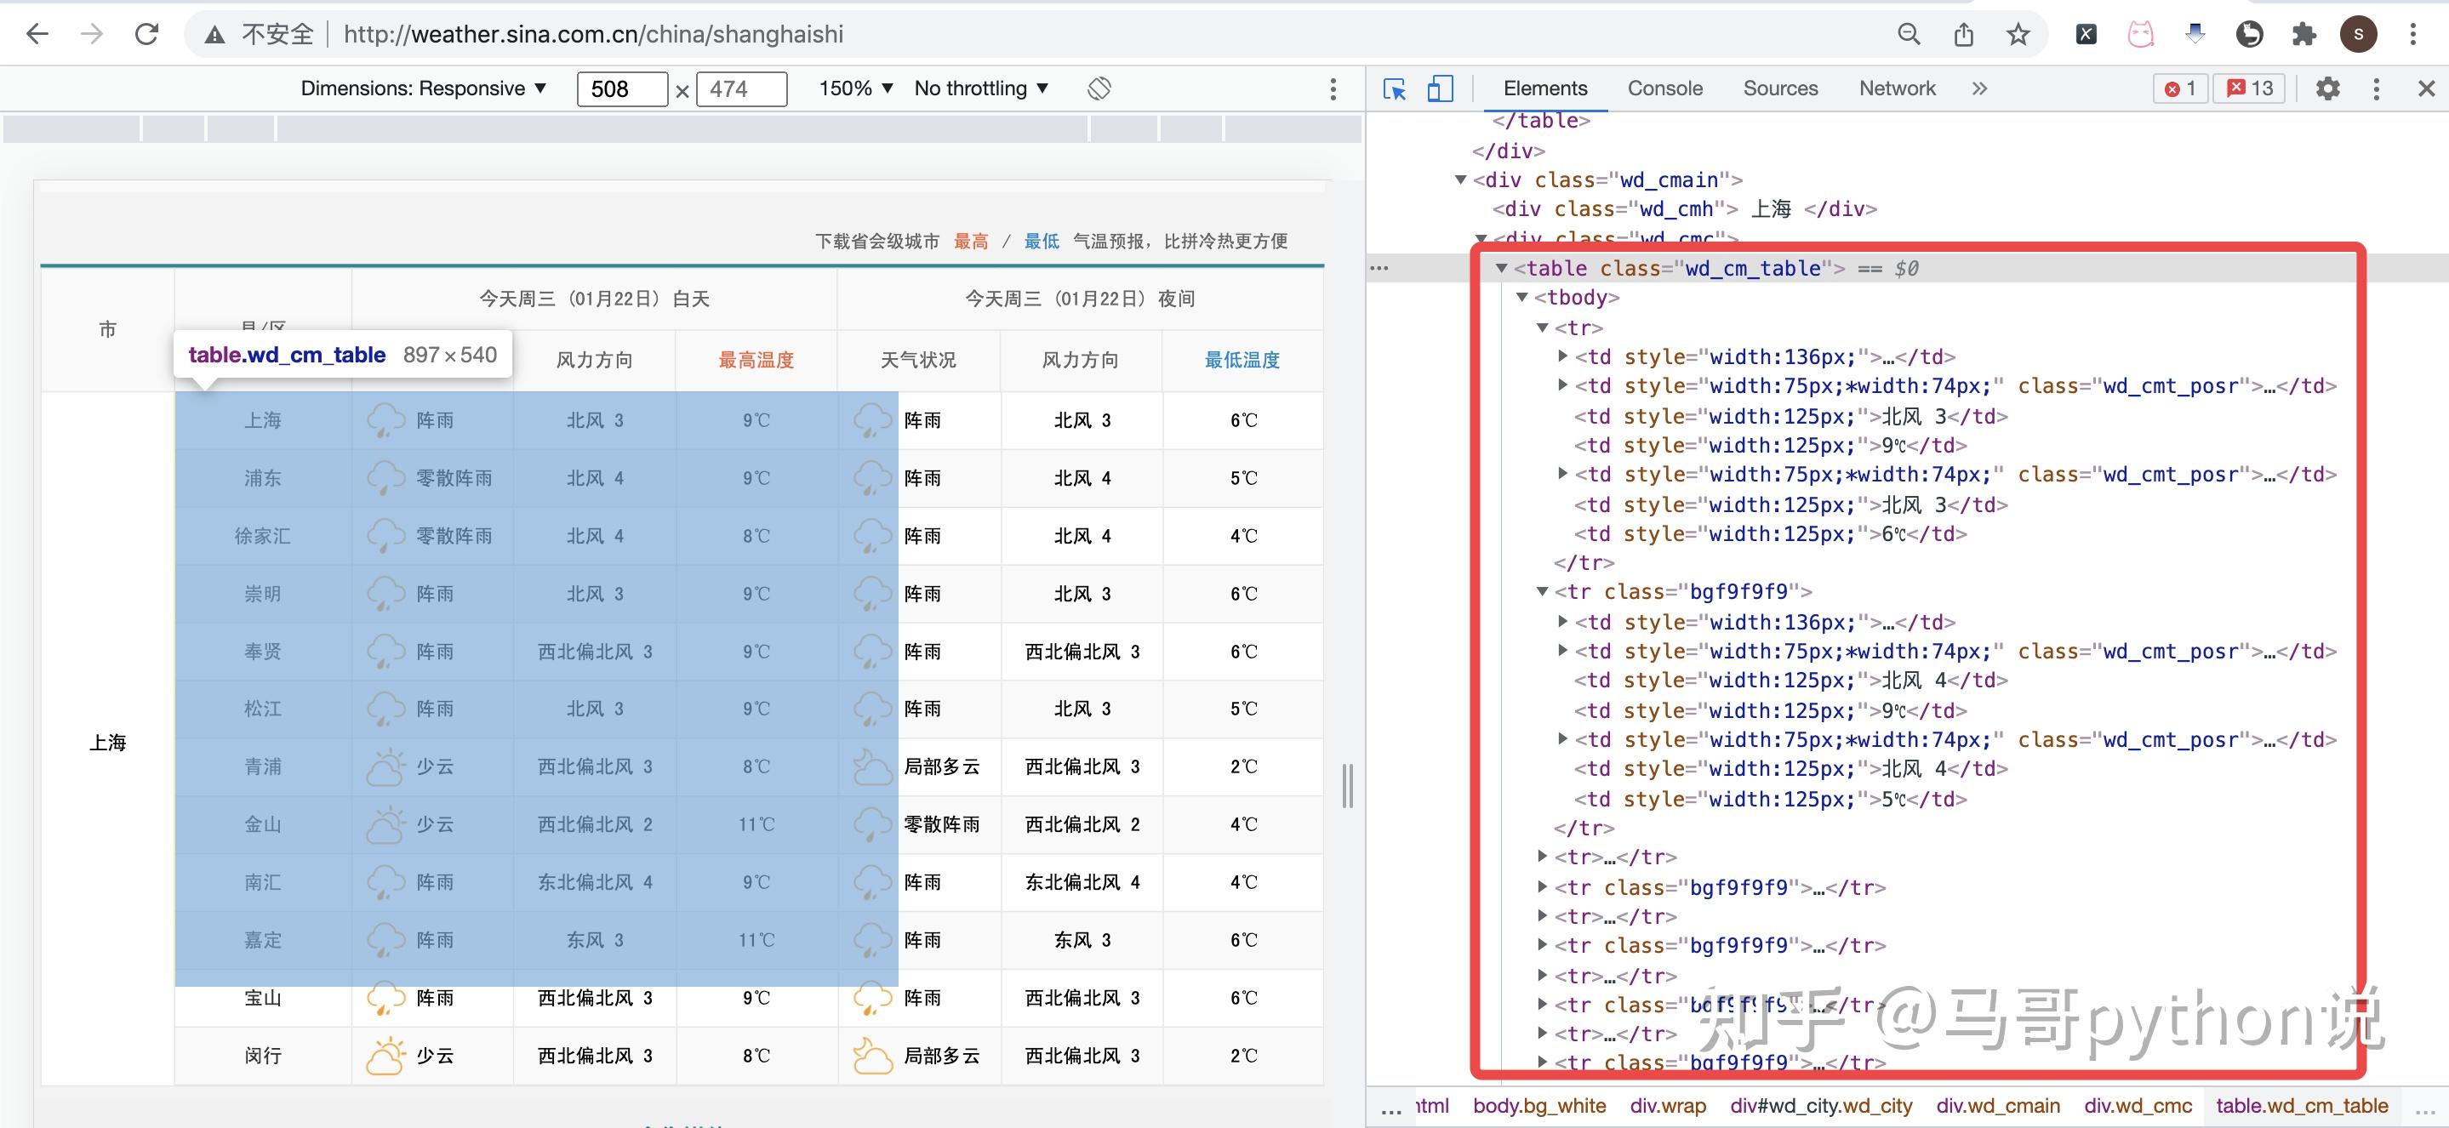Bookmark the page with the star icon
This screenshot has width=2449, height=1128.
[x=2017, y=33]
